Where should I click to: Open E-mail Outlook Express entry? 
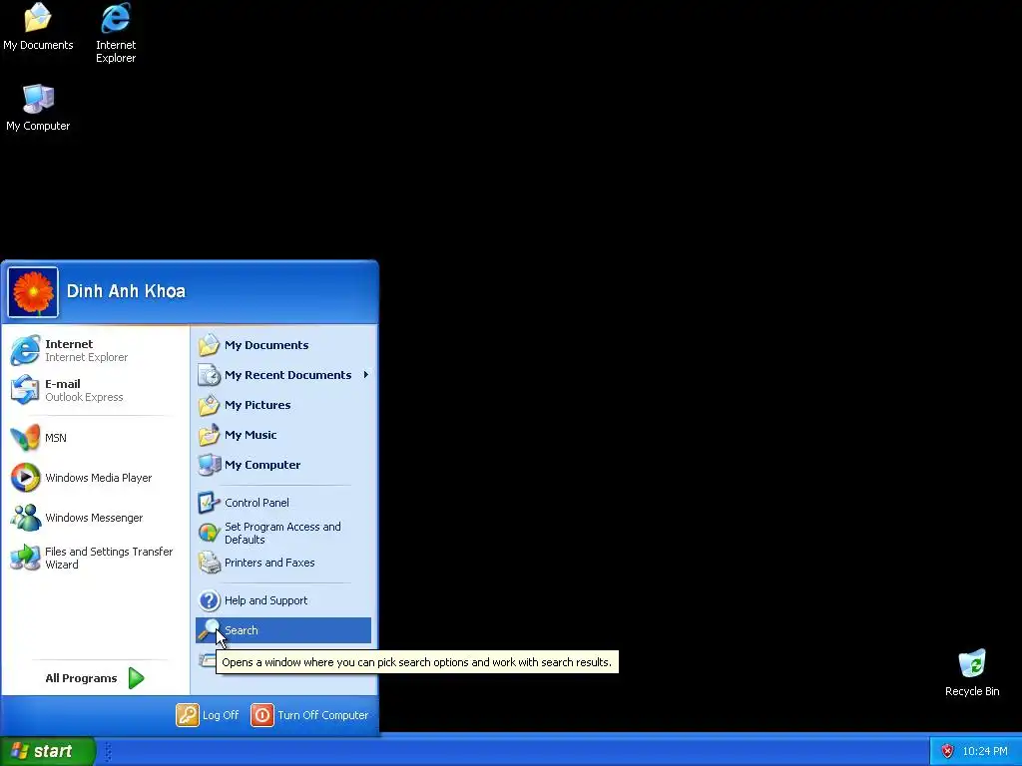click(x=95, y=390)
